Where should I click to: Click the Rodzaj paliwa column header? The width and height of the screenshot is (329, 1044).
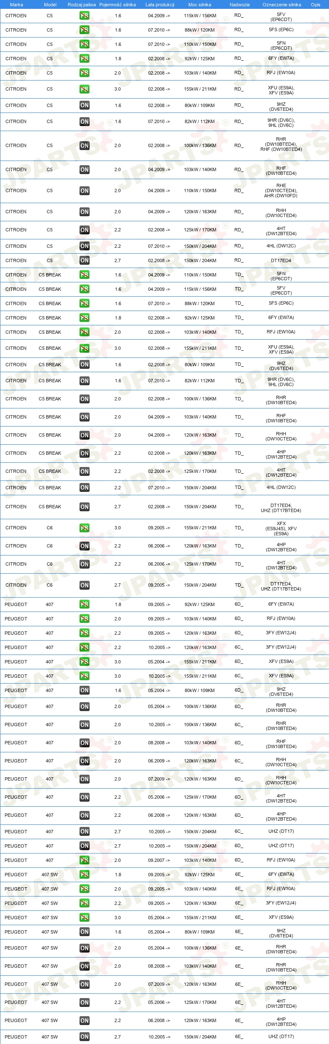pos(82,5)
